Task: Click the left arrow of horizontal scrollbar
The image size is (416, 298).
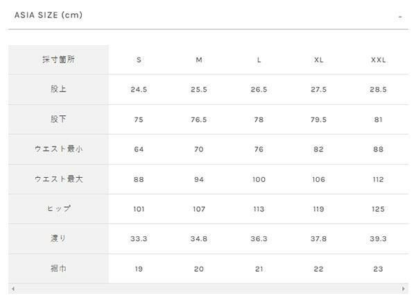Action: click(x=12, y=288)
